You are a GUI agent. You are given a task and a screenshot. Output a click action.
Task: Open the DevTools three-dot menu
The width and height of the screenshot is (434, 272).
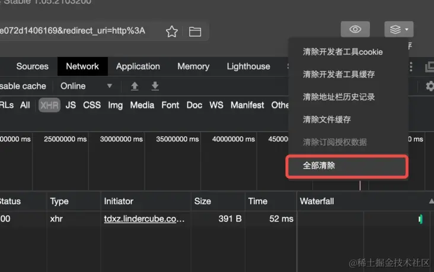point(411,67)
